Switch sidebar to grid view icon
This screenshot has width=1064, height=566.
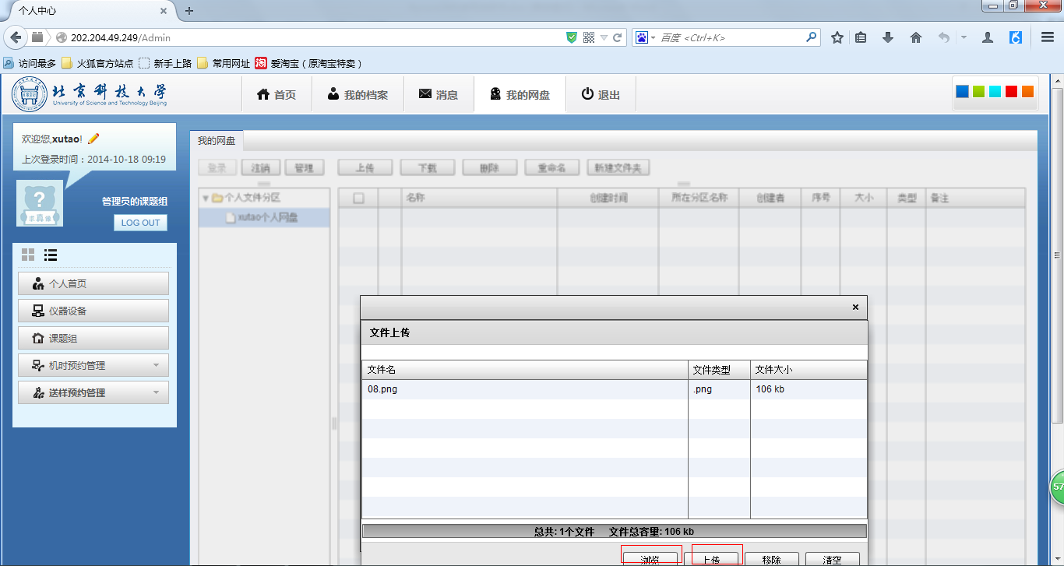pyautogui.click(x=28, y=255)
